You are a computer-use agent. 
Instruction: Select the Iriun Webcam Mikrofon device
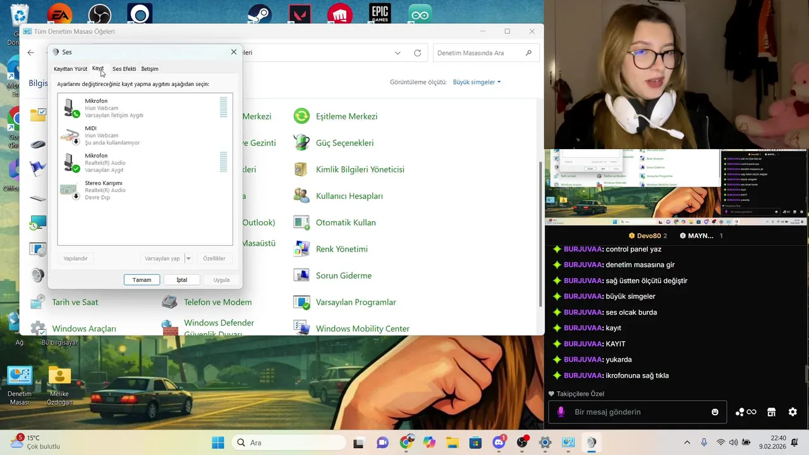tap(145, 108)
